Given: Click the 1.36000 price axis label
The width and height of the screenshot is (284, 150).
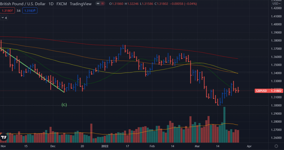Looking at the screenshot, I should 277,57.
